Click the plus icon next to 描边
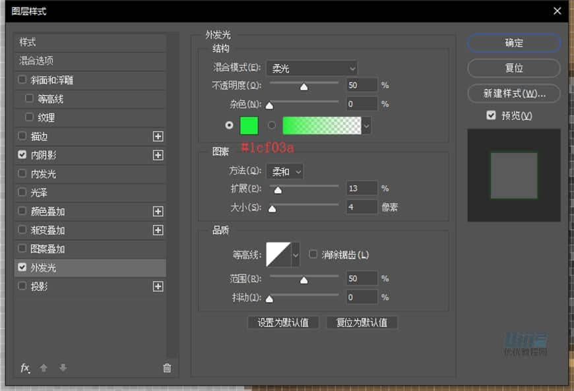The image size is (574, 391). pyautogui.click(x=158, y=136)
